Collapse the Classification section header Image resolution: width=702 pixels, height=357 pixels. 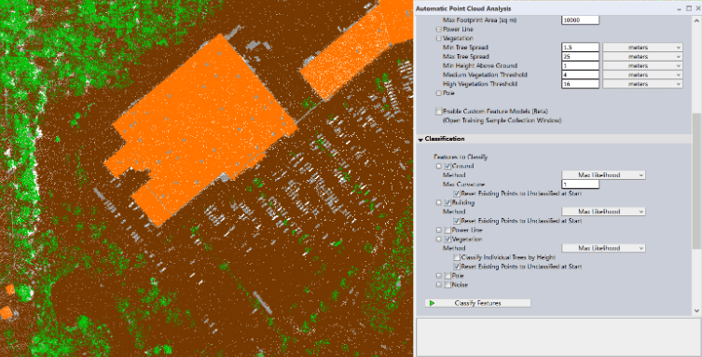(420, 139)
